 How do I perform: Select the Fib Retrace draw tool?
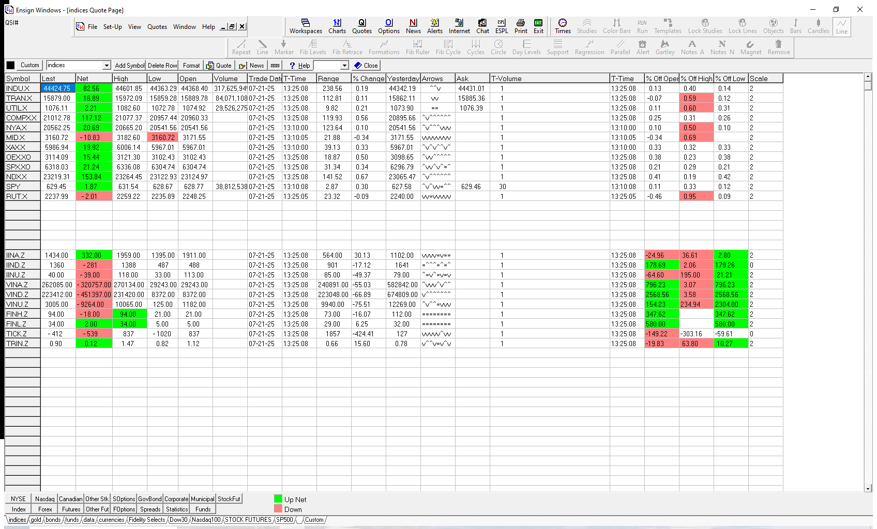point(347,48)
